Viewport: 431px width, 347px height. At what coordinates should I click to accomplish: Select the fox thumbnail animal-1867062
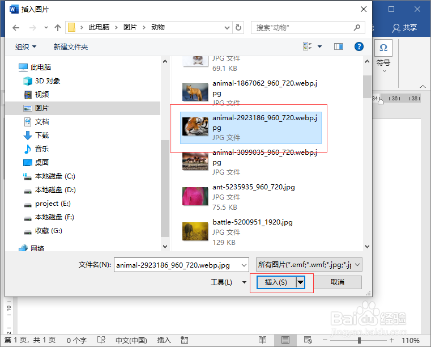click(x=195, y=92)
